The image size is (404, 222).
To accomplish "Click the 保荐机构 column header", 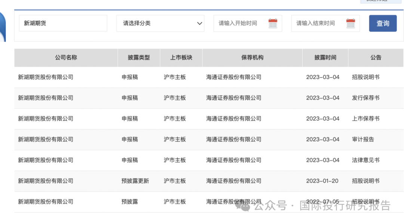I will (x=252, y=58).
